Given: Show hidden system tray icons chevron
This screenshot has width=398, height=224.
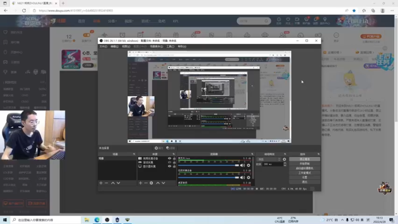Looking at the screenshot, I should pyautogui.click(x=342, y=220).
